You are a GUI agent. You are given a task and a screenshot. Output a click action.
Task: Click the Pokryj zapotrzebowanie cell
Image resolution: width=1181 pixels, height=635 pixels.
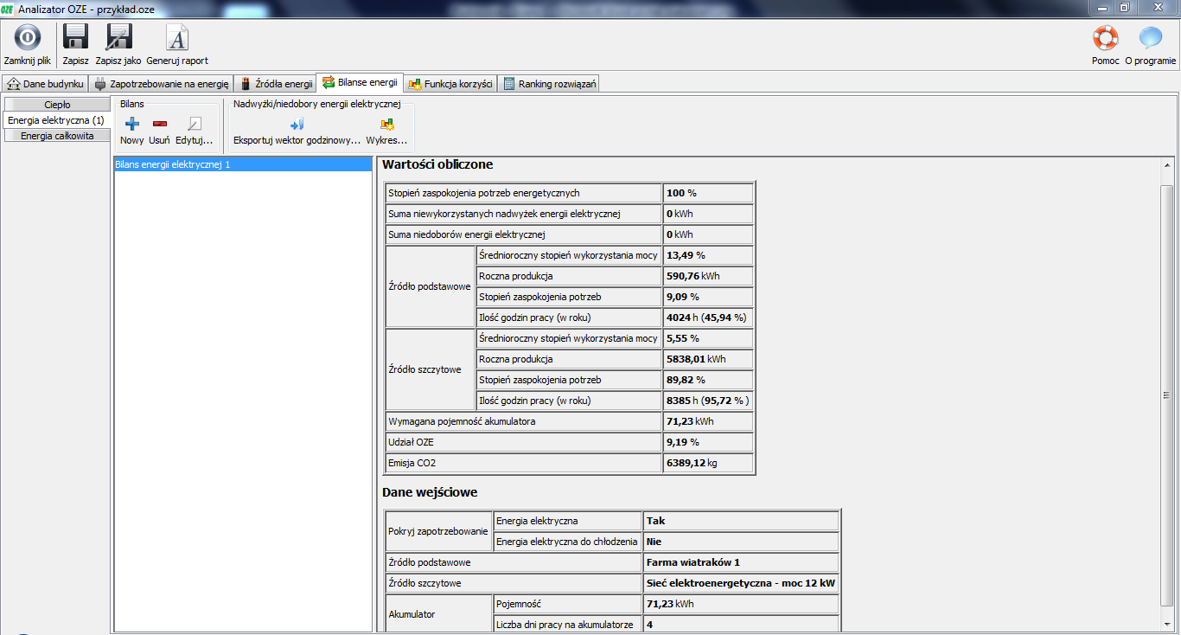(438, 531)
